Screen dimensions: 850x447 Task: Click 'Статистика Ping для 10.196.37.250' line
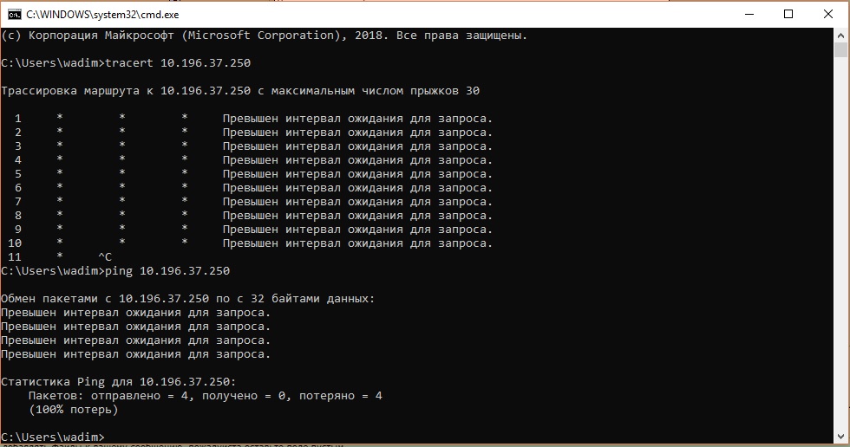coord(119,381)
